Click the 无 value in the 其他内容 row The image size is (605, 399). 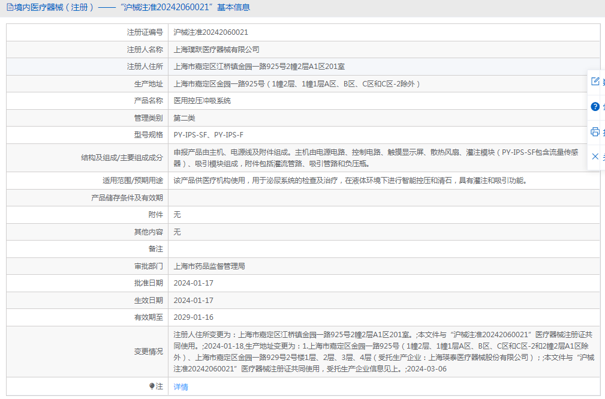(x=177, y=232)
